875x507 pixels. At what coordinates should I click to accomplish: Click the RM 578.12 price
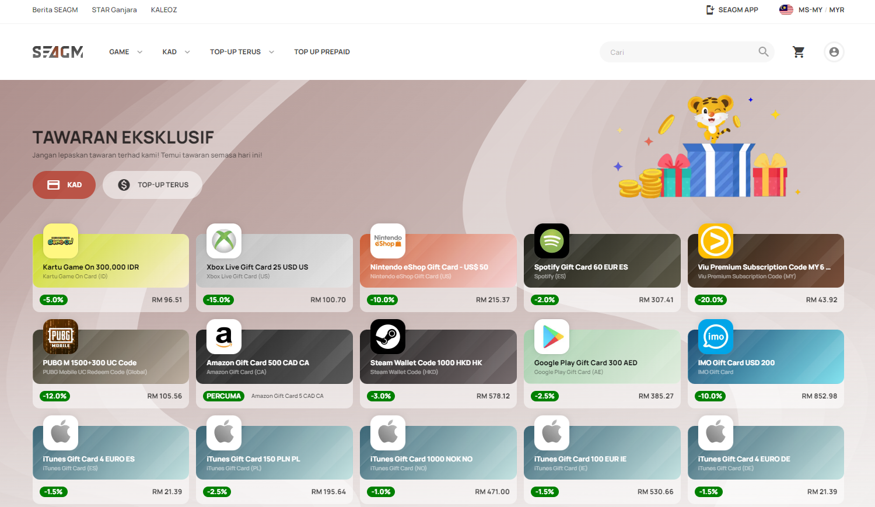(x=493, y=396)
